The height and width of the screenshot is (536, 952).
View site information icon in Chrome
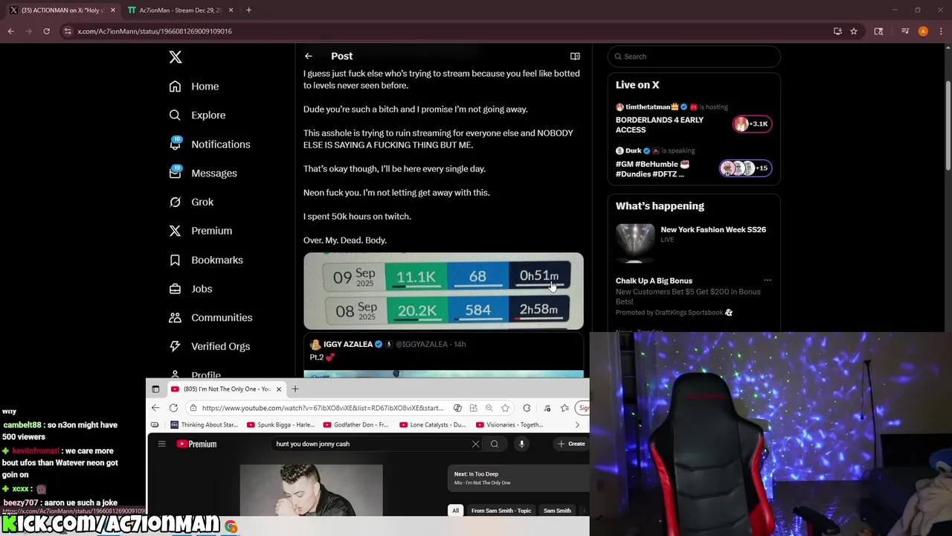[x=68, y=31]
